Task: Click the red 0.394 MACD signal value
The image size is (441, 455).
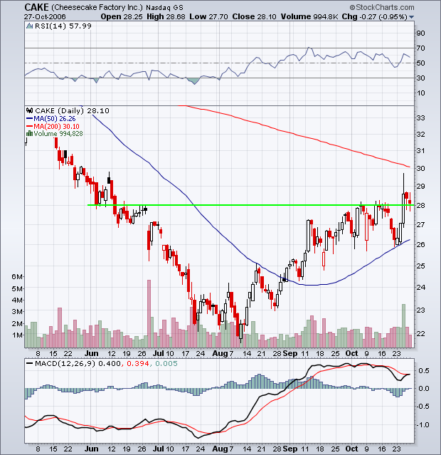Action: [x=138, y=364]
